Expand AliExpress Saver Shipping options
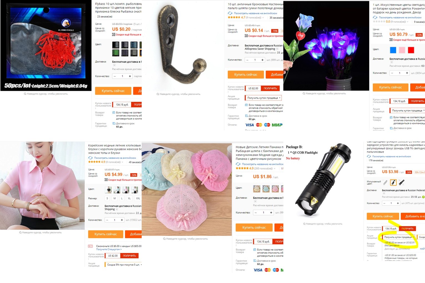The width and height of the screenshot is (425, 283). click(x=277, y=49)
